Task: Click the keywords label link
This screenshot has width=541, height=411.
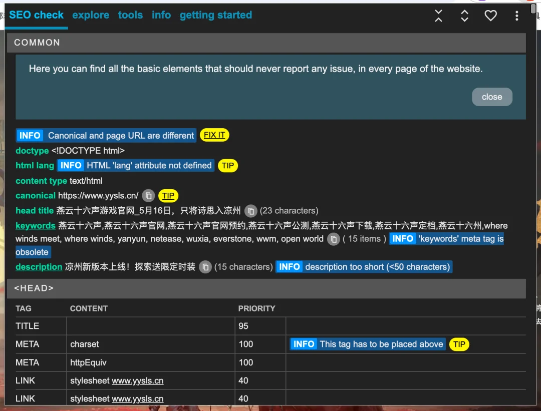Action: point(36,226)
